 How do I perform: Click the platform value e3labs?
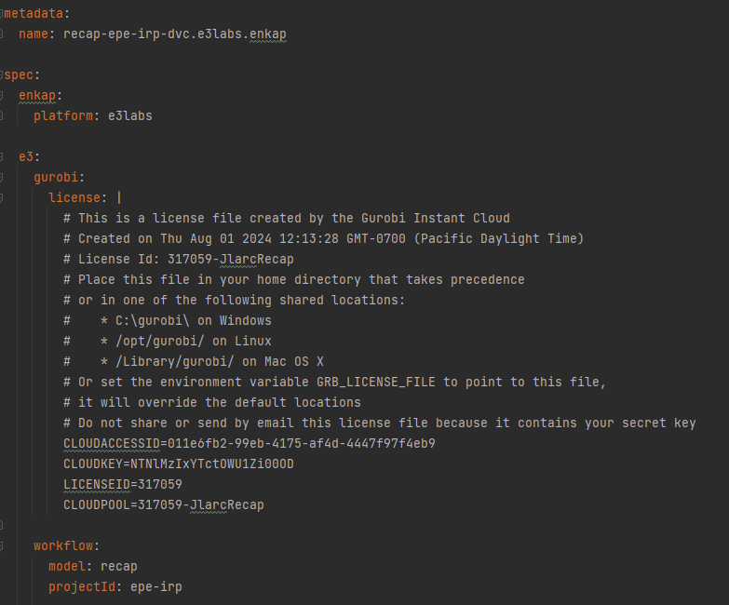coord(130,115)
